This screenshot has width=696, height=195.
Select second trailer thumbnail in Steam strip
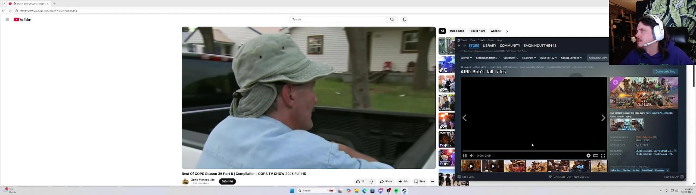(493, 166)
